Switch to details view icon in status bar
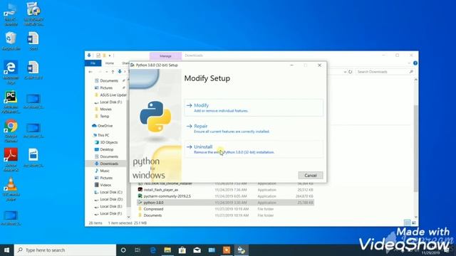 point(408,223)
